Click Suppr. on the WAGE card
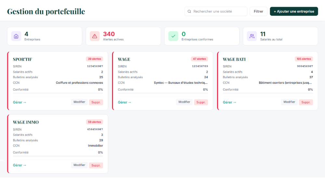The height and width of the screenshot is (179, 325). tap(201, 102)
